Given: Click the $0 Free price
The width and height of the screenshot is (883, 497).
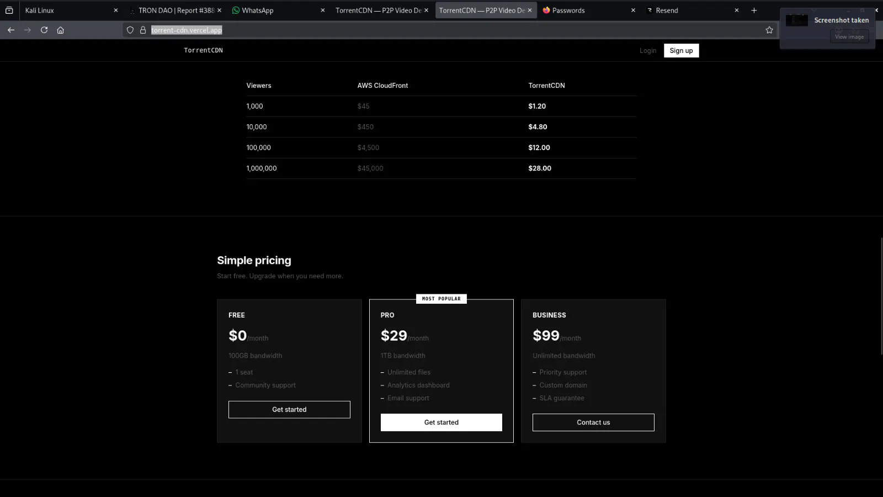Looking at the screenshot, I should coord(237,336).
